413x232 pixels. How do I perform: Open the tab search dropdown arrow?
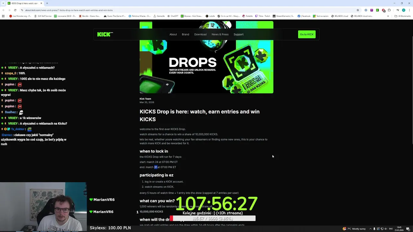tap(3, 3)
